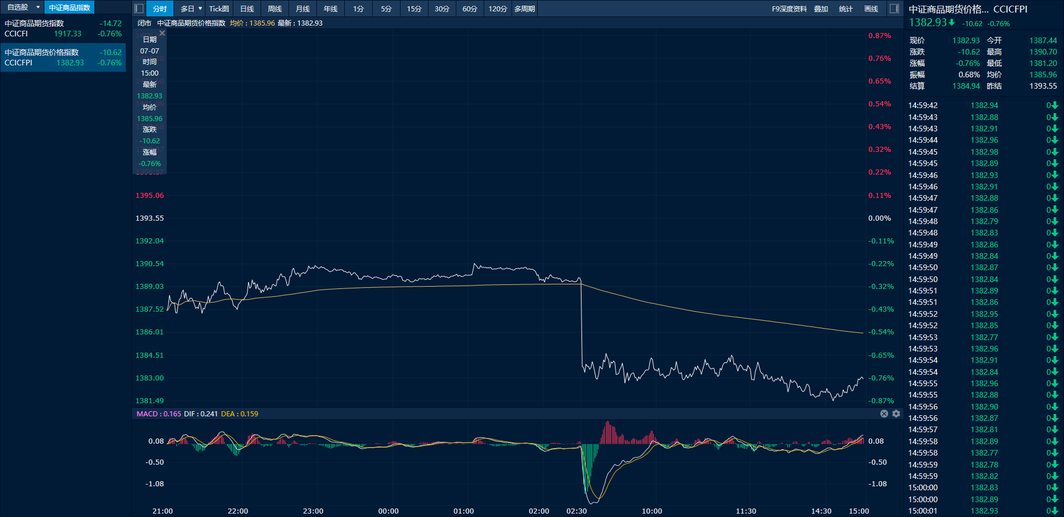Select the CCICFI index row
Screen dimensions: 1064x517
[x=63, y=28]
